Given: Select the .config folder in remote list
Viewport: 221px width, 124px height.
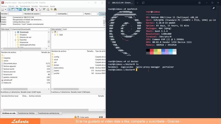Looking at the screenshot, I should 56,57.
